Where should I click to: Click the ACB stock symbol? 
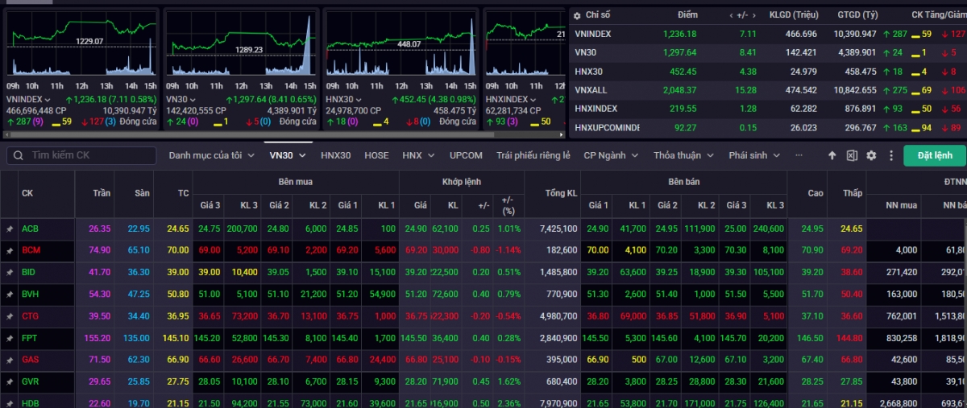tap(30, 229)
